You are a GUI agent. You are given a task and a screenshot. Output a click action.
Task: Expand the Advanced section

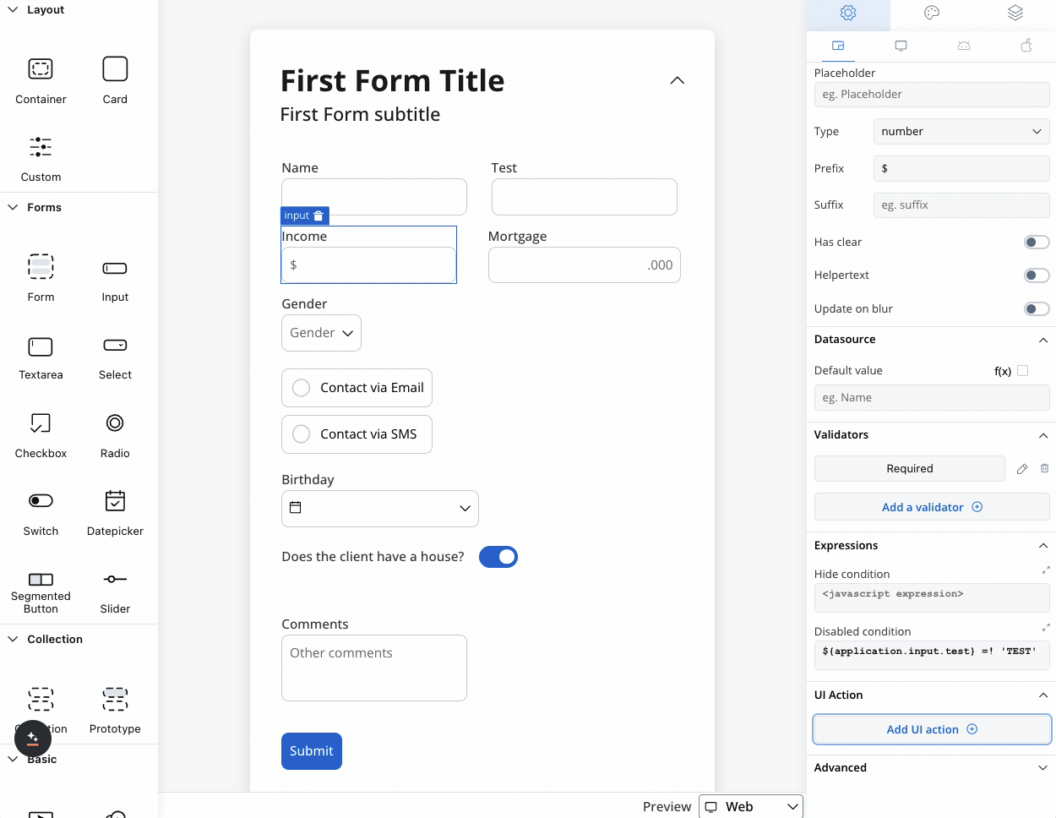(932, 767)
